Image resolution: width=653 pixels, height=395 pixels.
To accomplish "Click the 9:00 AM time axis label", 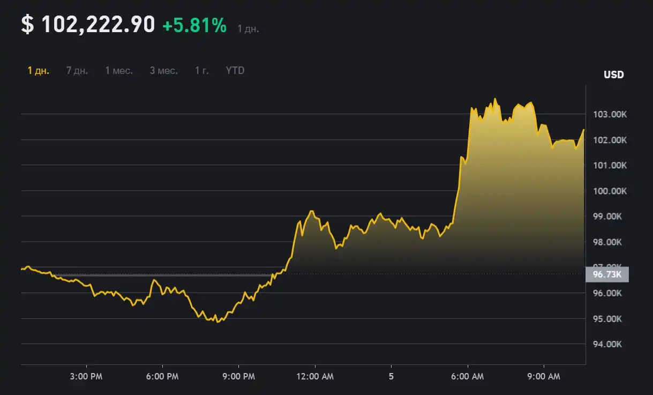I will click(x=544, y=377).
